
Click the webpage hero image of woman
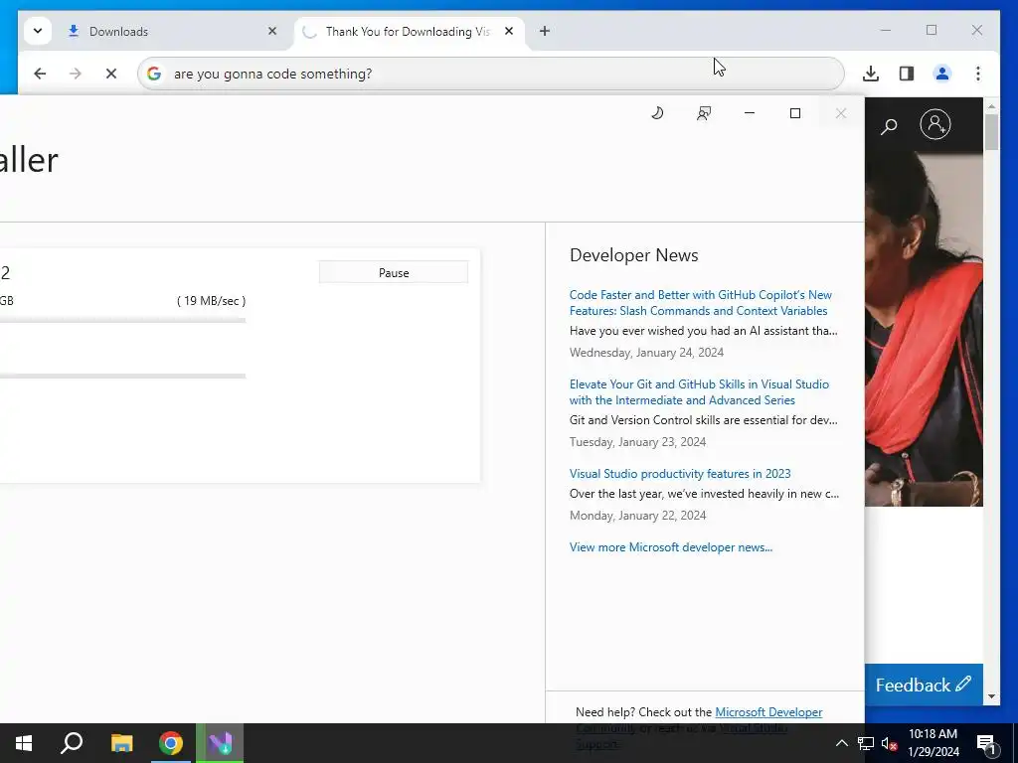(924, 329)
